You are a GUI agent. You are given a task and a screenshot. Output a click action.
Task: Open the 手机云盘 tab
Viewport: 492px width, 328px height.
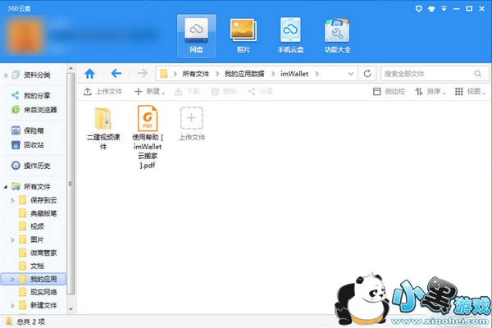[x=290, y=36]
